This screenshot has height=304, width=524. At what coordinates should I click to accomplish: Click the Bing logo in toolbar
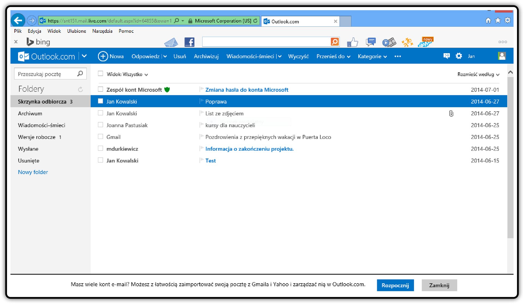tap(38, 42)
